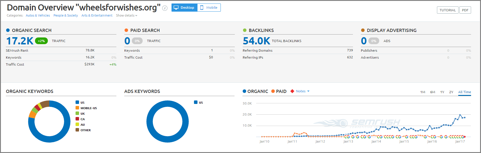Click the $293K Traffic Cost value
Screen dimensions: 481x153
click(90, 64)
